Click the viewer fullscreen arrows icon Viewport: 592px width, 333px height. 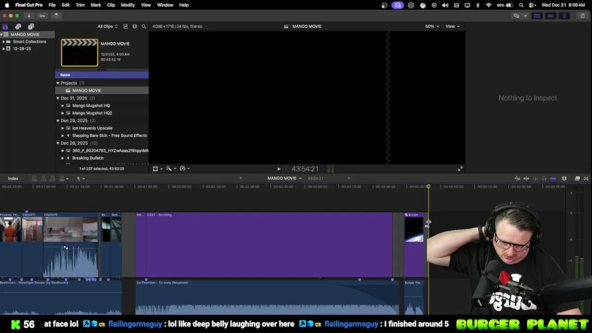tap(460, 169)
